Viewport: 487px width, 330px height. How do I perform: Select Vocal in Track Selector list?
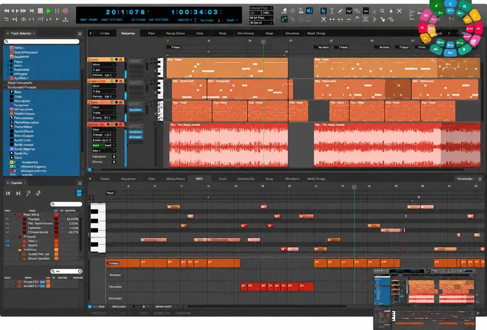click(18, 158)
